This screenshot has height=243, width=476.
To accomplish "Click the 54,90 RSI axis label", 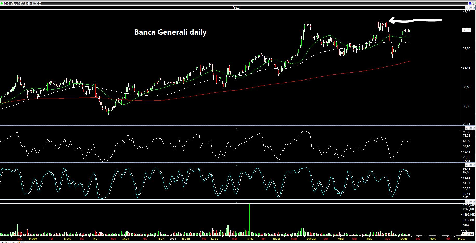I will coord(466,146).
